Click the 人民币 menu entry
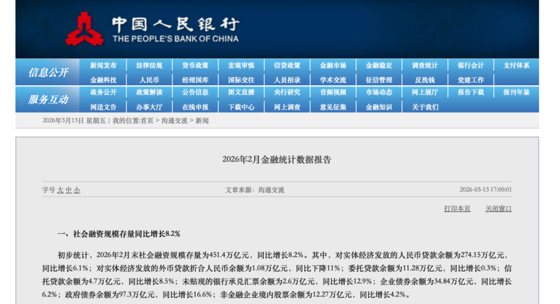560x304 pixels. pos(149,80)
